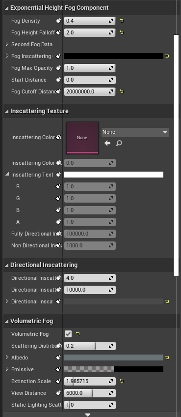Reset Fog Density to default value
Image resolution: width=181 pixels, height=417 pixels.
(122, 21)
